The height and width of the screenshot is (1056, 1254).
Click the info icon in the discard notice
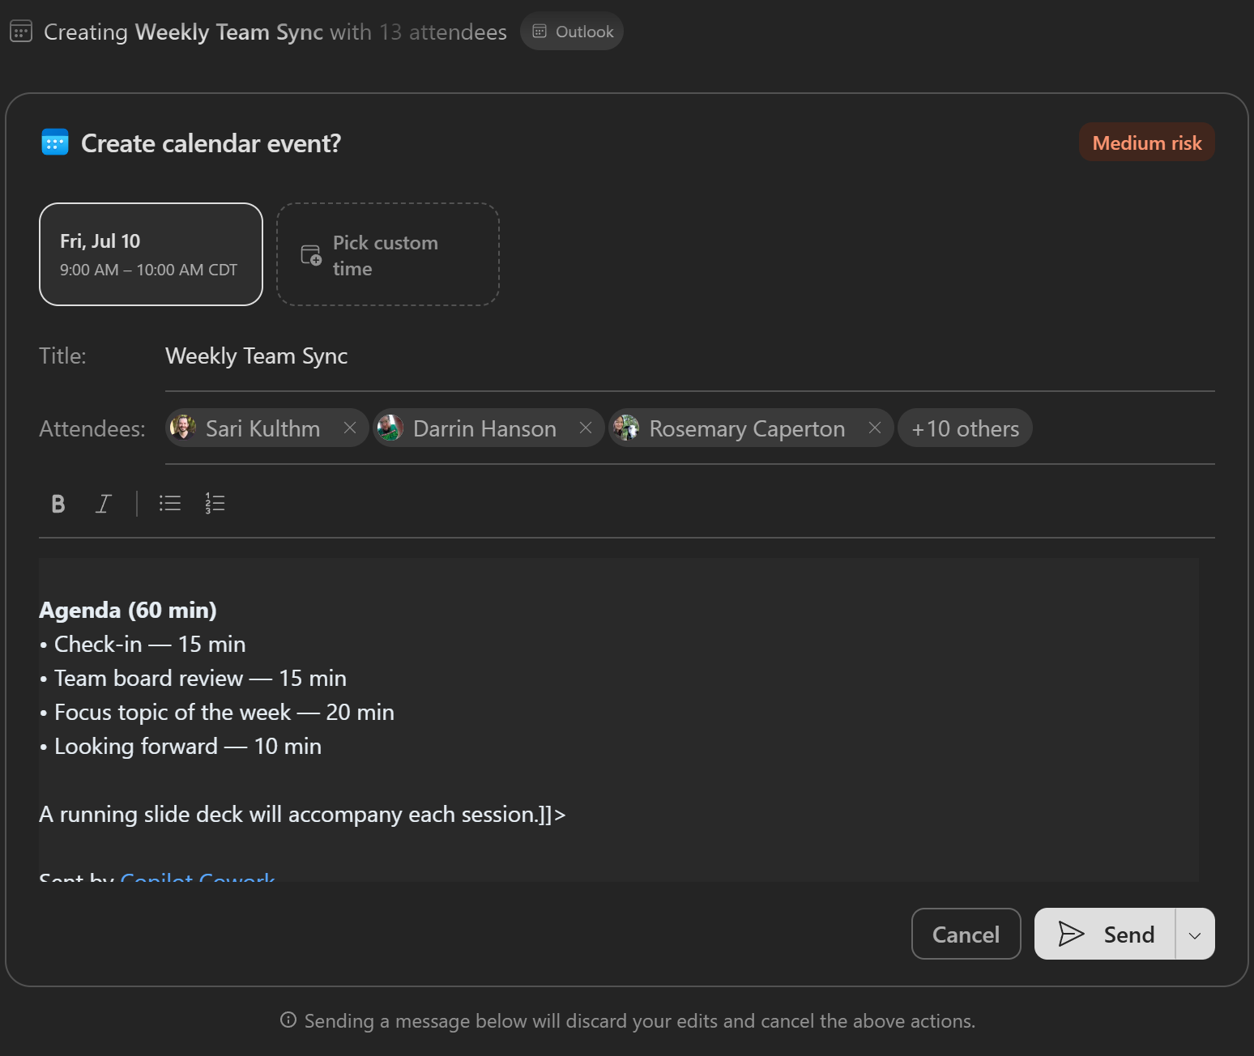288,1020
